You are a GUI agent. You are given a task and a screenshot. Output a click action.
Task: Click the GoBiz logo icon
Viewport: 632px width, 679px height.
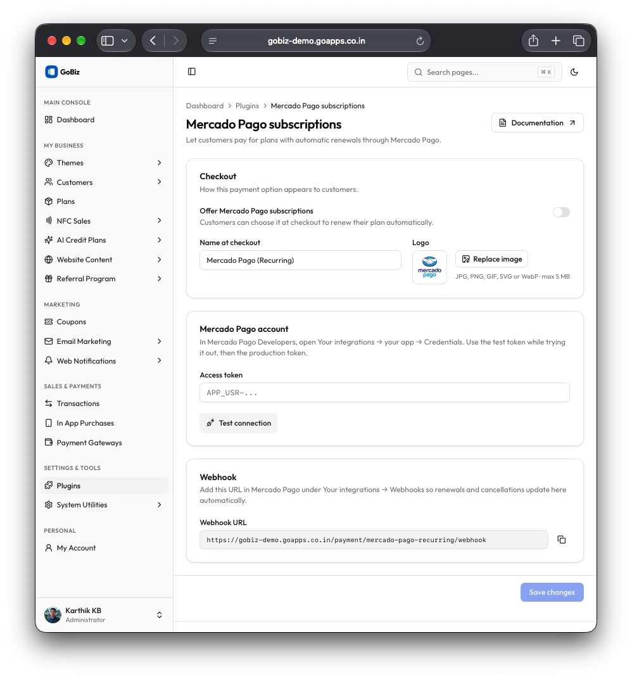[51, 72]
